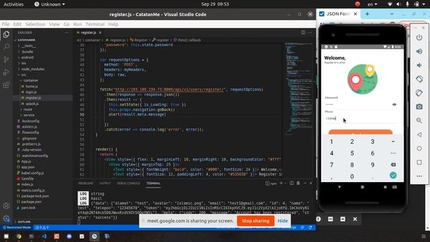The image size is (430, 242).
Task: Click the emulator power button
Action: [419, 38]
